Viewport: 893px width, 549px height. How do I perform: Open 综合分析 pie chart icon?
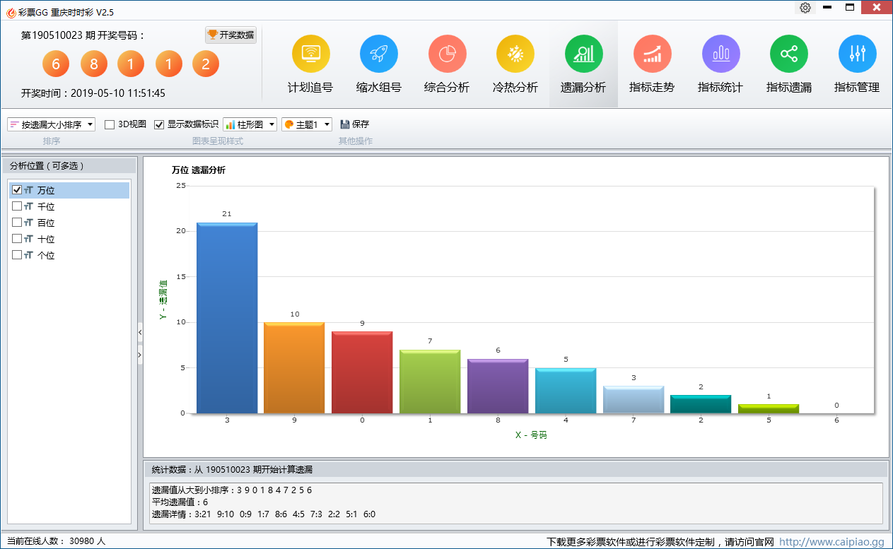point(447,54)
